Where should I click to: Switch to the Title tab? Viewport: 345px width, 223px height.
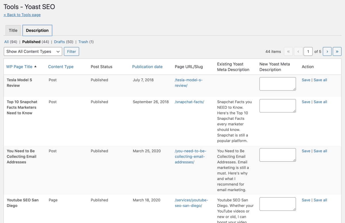click(x=13, y=30)
